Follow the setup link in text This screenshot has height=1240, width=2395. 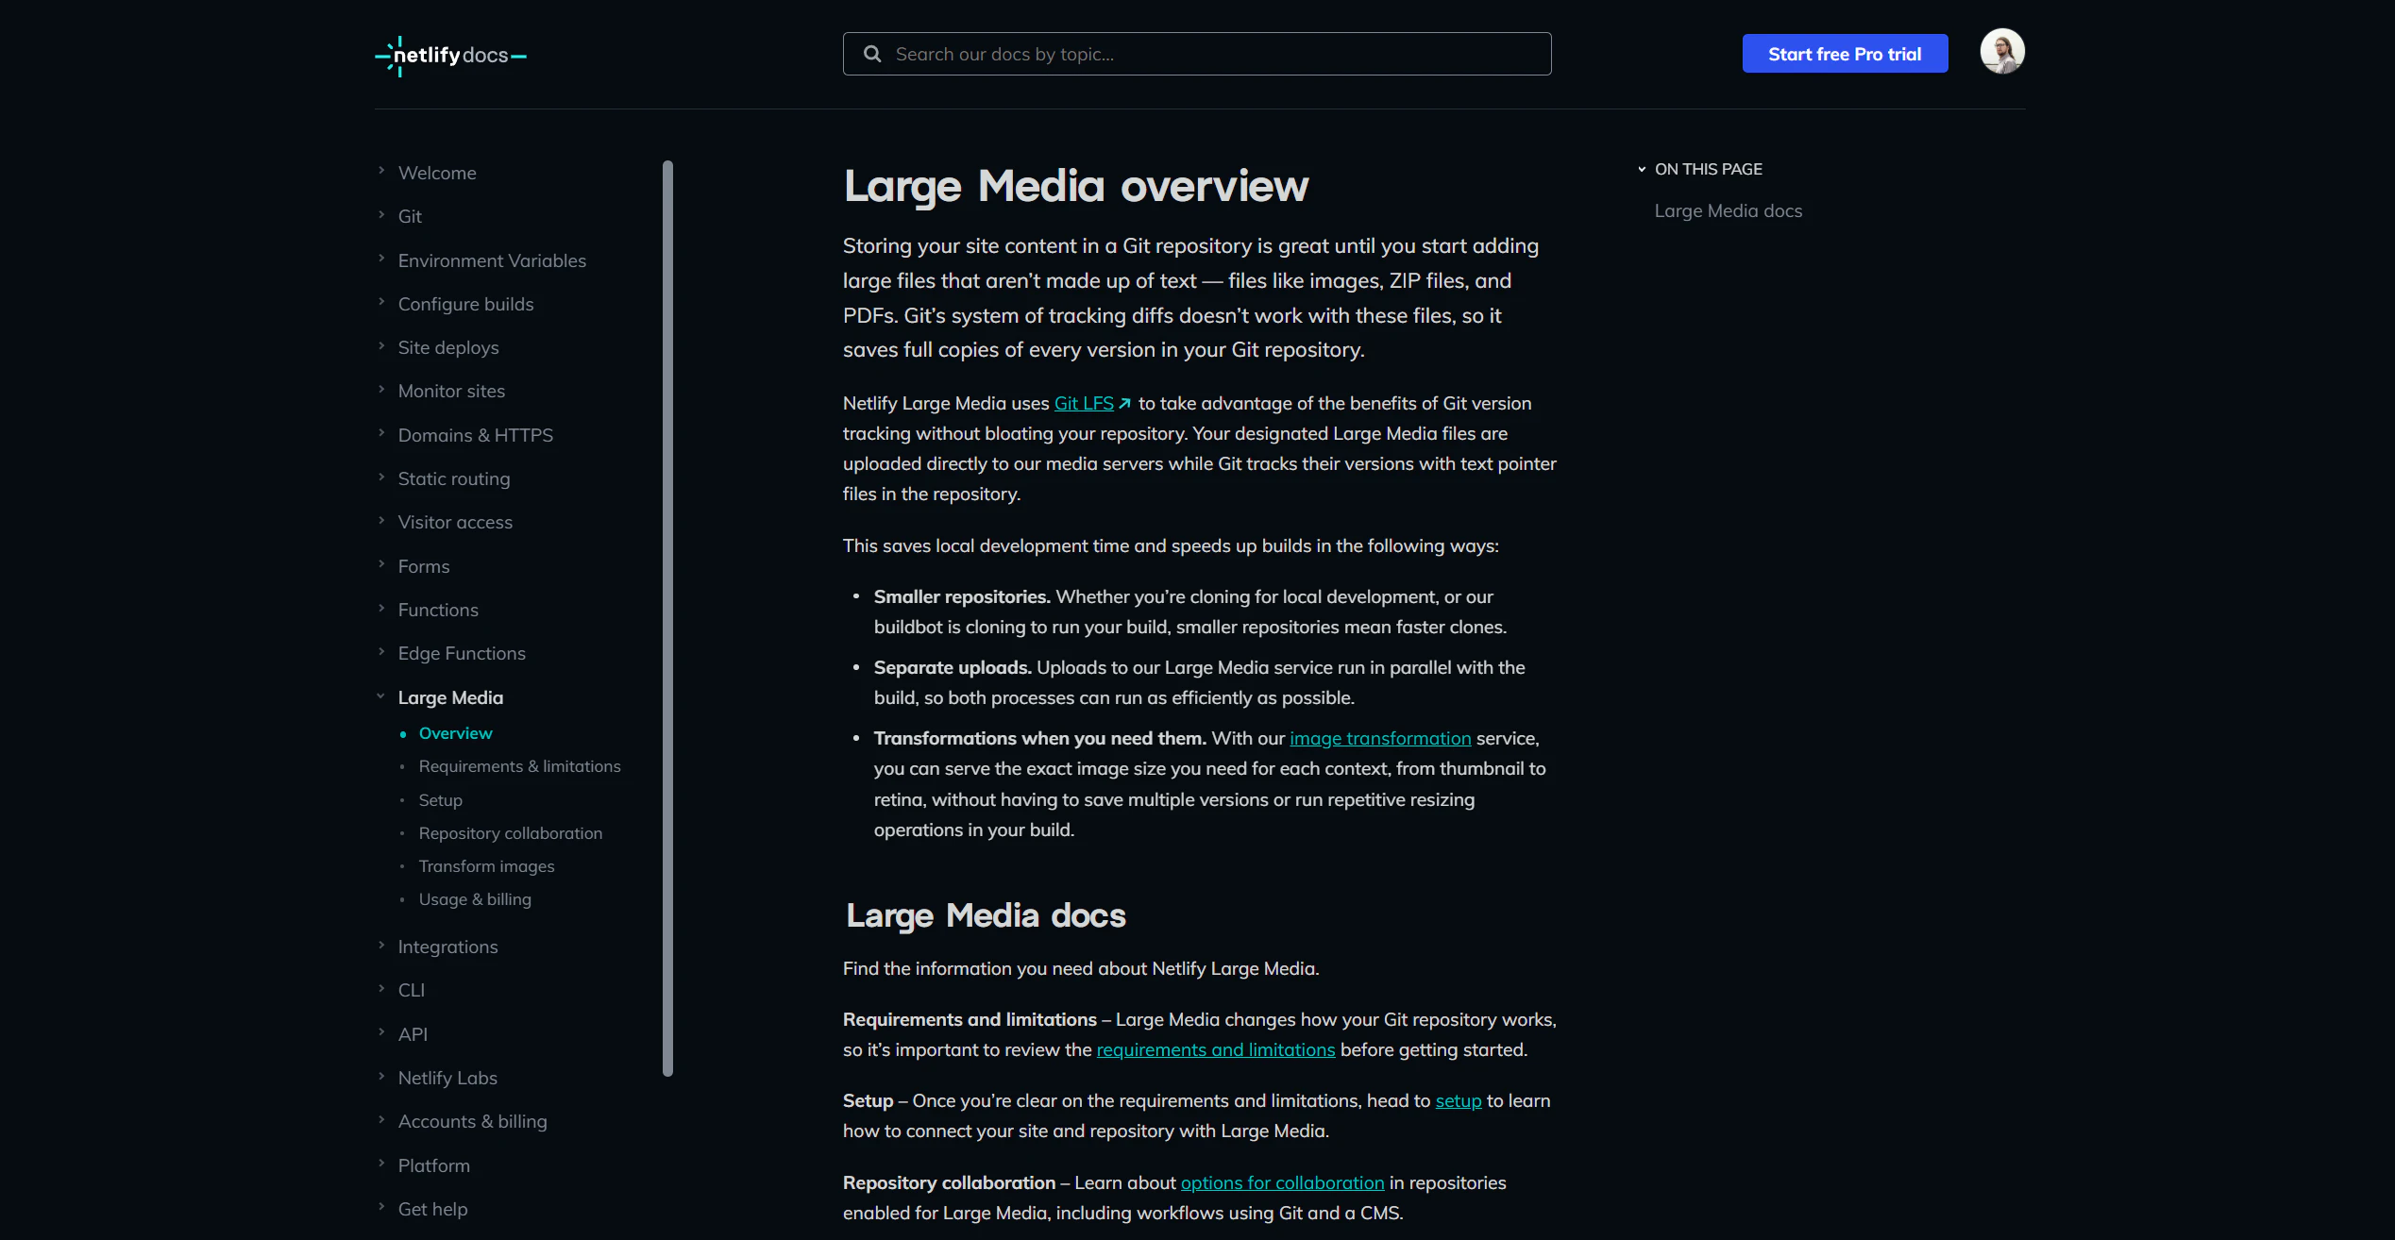(x=1458, y=1101)
